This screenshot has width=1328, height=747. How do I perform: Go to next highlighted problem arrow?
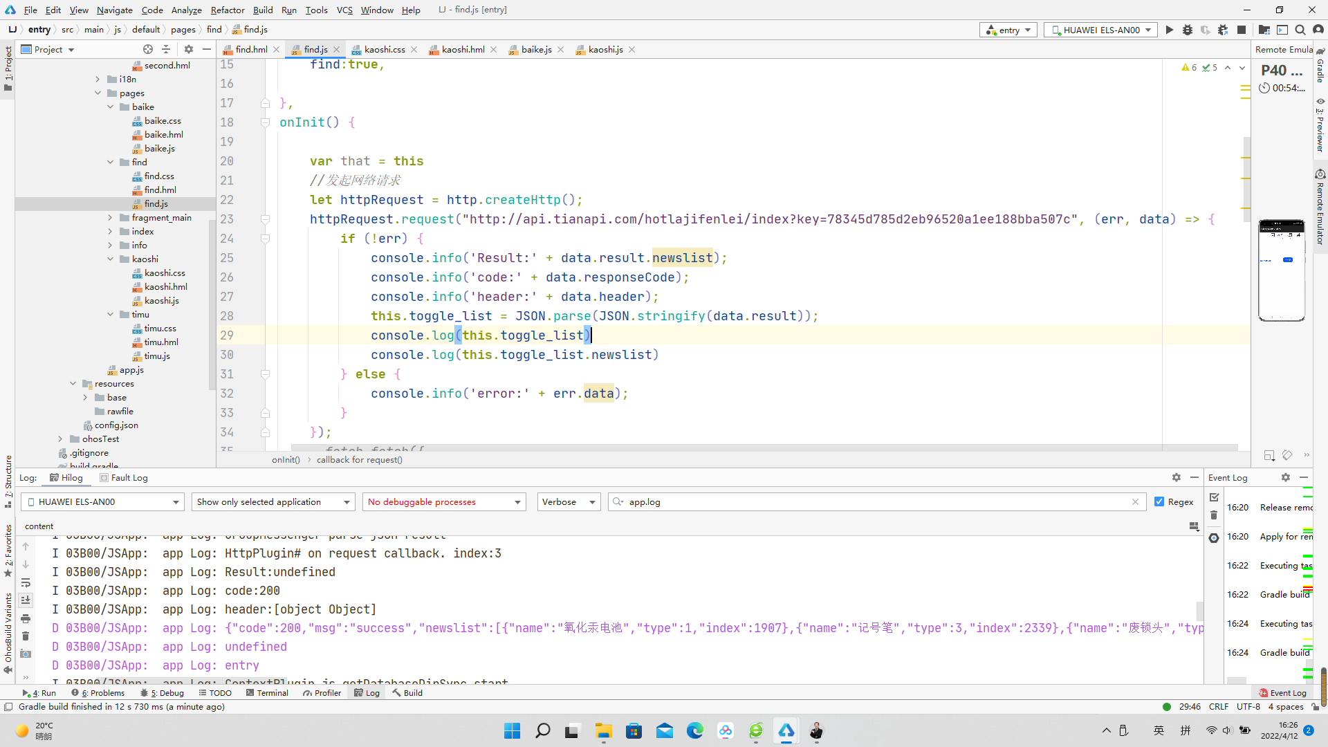[x=1243, y=68]
